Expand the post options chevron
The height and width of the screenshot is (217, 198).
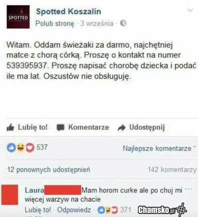tap(190, 10)
